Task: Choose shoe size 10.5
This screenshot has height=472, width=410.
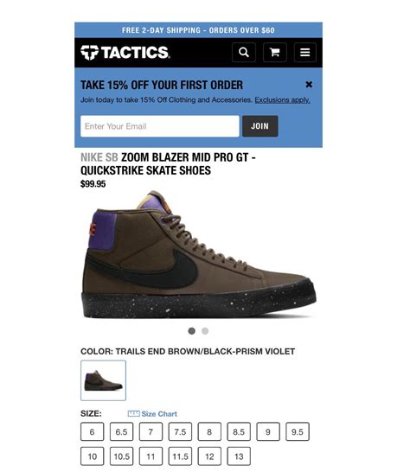Action: pyautogui.click(x=121, y=456)
